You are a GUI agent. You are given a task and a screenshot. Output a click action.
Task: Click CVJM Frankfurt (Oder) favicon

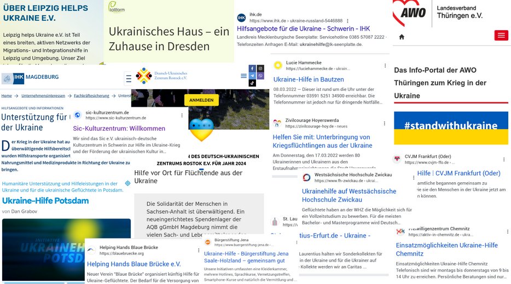pyautogui.click(x=397, y=159)
